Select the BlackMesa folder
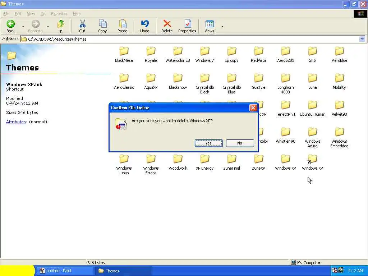Screen dimensions: 368x276 124,55
